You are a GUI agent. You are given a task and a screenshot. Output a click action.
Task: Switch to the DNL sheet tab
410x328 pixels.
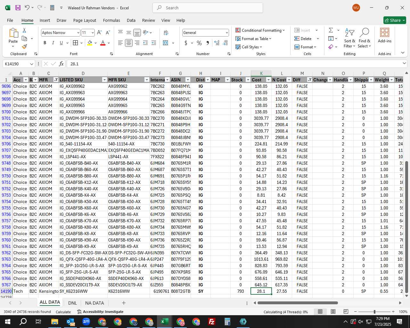coord(72,303)
